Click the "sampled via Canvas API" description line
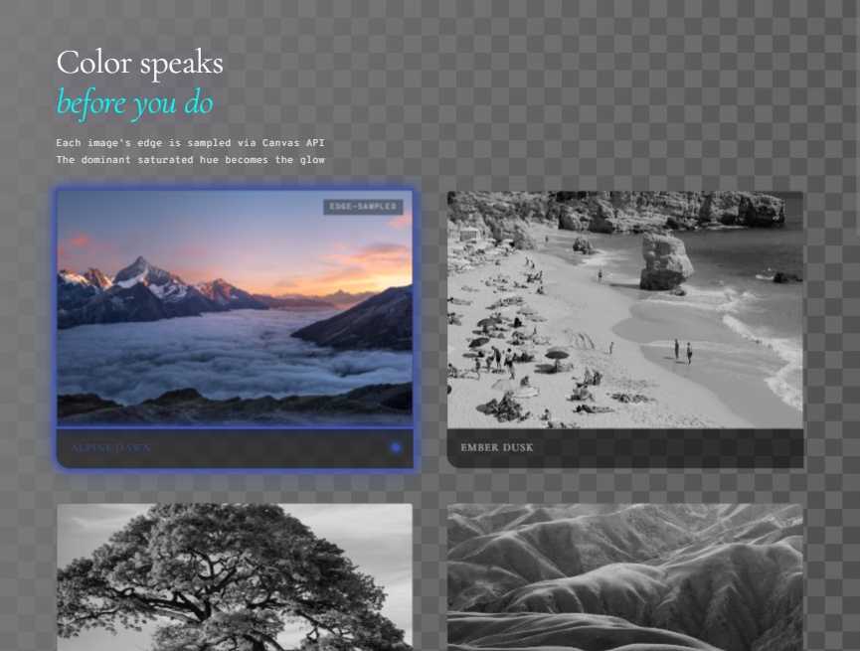 (x=190, y=142)
